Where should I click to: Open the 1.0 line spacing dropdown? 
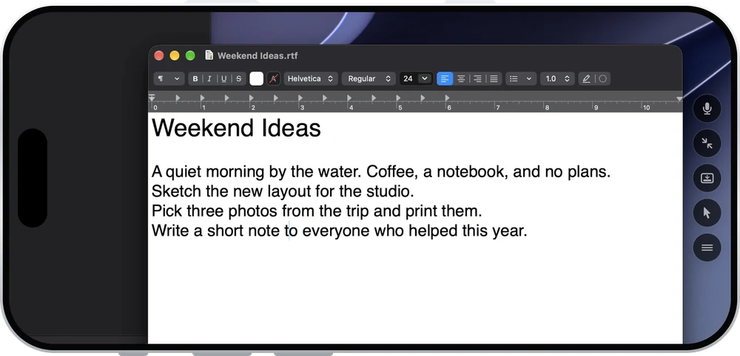(x=557, y=78)
